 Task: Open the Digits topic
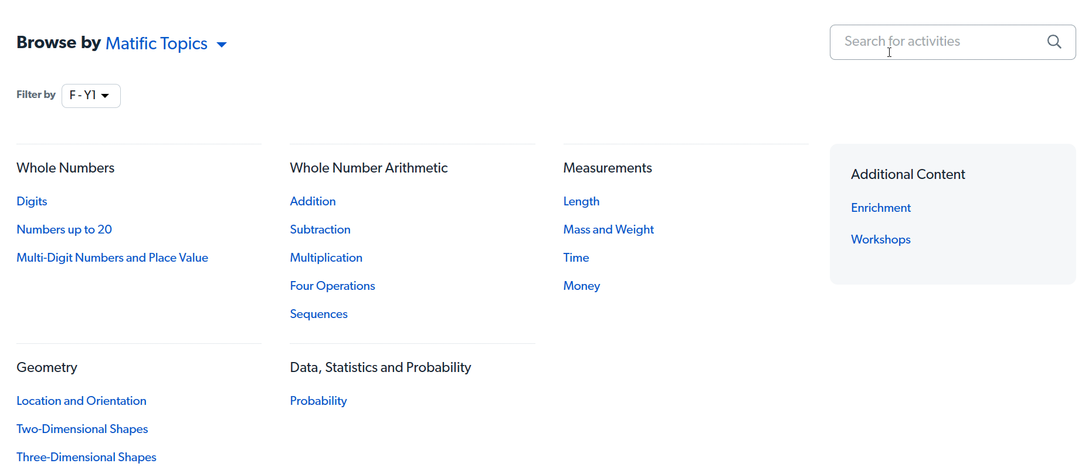pyautogui.click(x=32, y=201)
